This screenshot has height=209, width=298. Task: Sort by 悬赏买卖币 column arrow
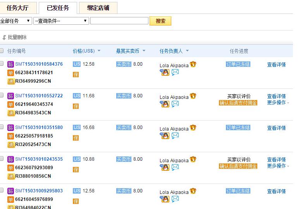tap(144, 51)
